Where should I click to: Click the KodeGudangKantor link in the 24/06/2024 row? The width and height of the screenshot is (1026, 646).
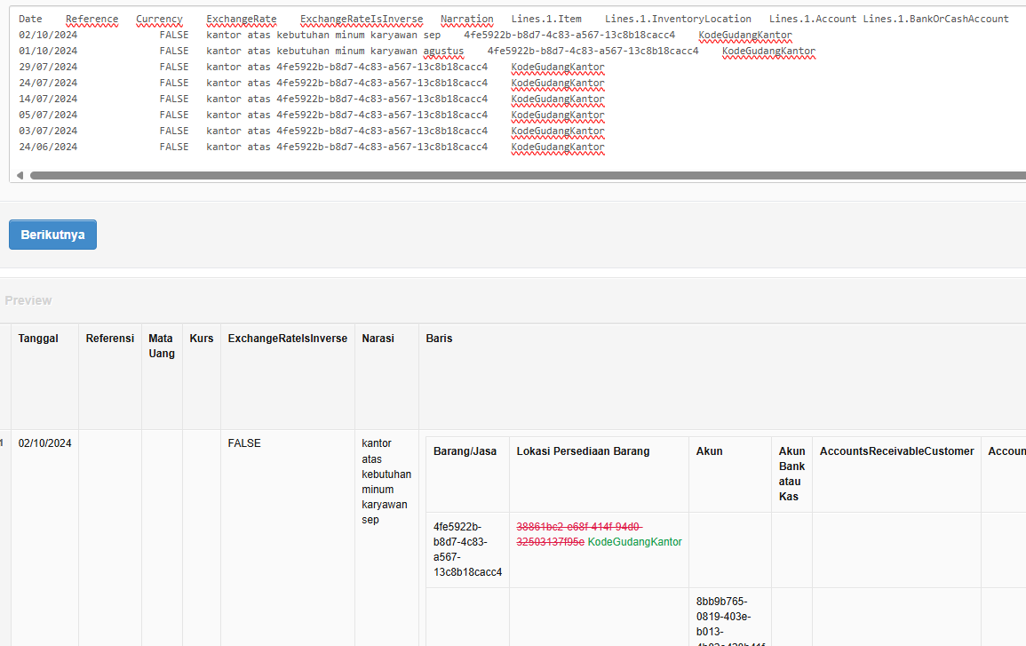(557, 147)
